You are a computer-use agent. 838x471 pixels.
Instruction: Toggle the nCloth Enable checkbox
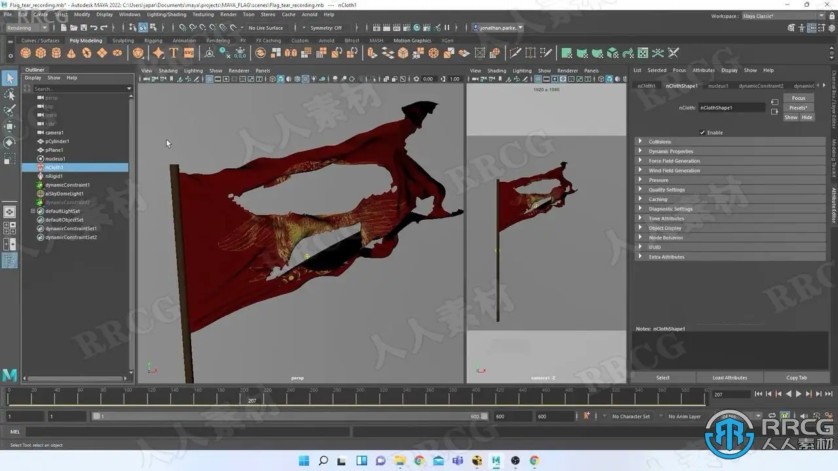click(702, 133)
